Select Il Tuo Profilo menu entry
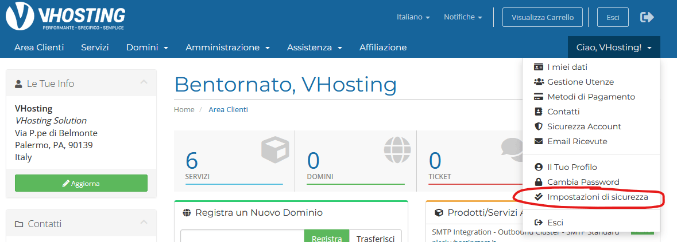 pos(591,167)
